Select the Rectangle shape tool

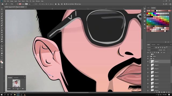point(2,51)
